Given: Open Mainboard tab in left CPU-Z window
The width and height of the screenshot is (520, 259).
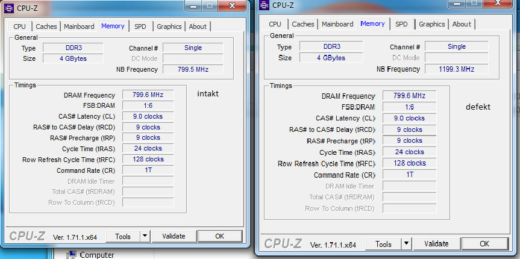Looking at the screenshot, I should 79,27.
